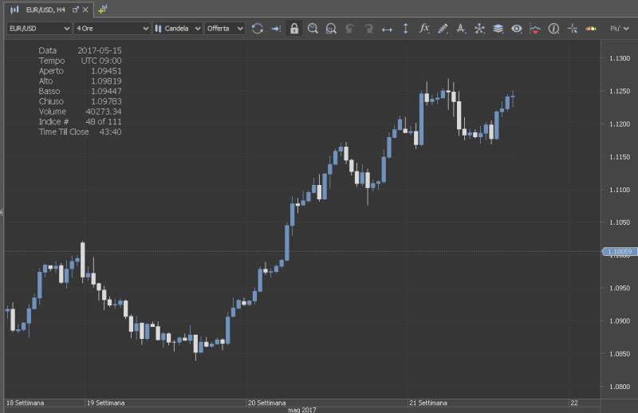Click the vertical double-arrow scale icon
This screenshot has height=413, width=638.
[405, 29]
